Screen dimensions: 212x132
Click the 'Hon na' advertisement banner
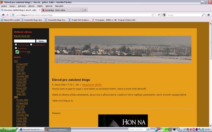[123, 120]
